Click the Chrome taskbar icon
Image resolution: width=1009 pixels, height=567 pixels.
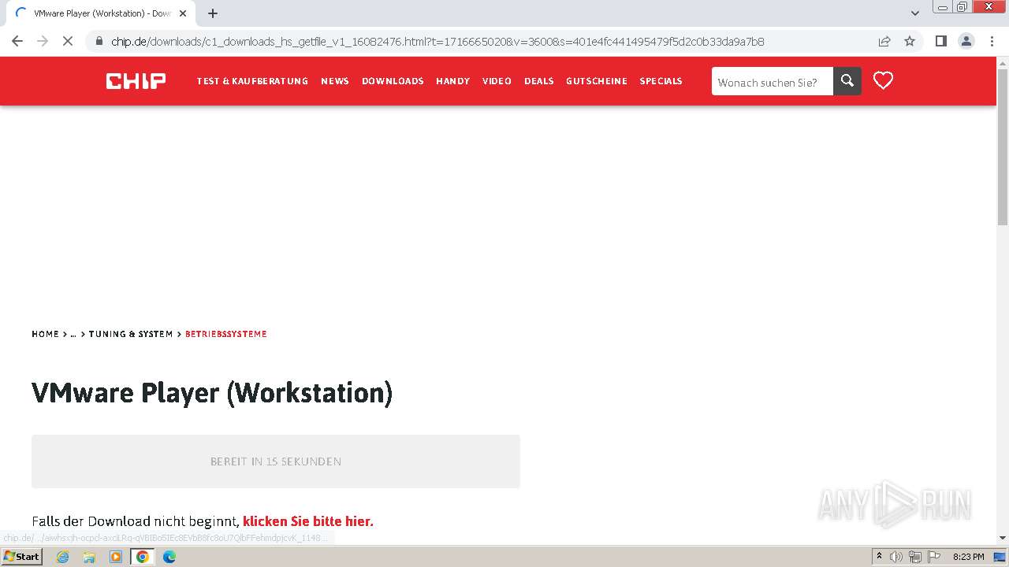point(143,557)
